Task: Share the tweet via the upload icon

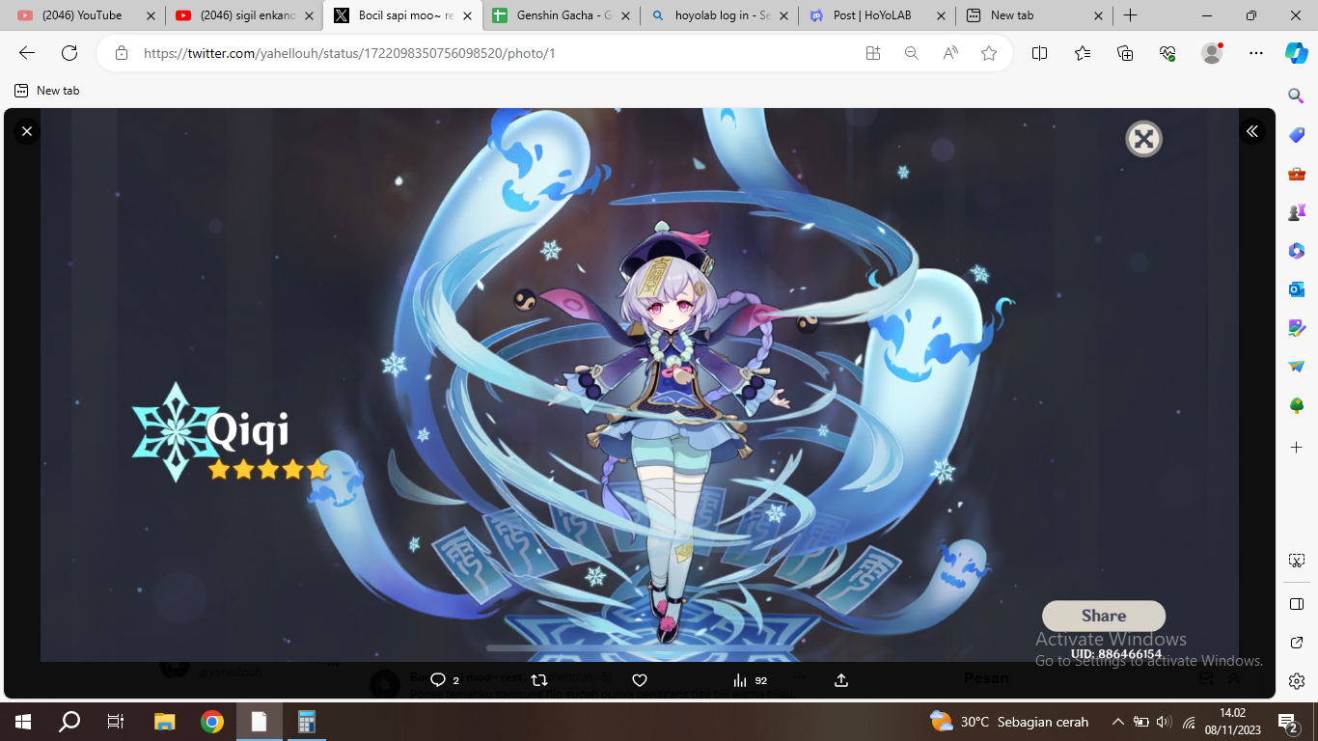Action: 840,679
